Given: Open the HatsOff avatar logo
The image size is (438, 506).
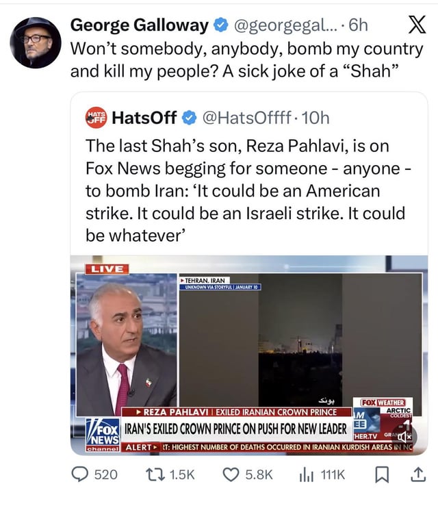Looking at the screenshot, I should (x=96, y=118).
